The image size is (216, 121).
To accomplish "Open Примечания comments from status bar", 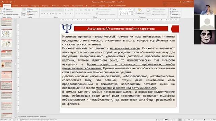I will pyautogui.click(x=170, y=120).
